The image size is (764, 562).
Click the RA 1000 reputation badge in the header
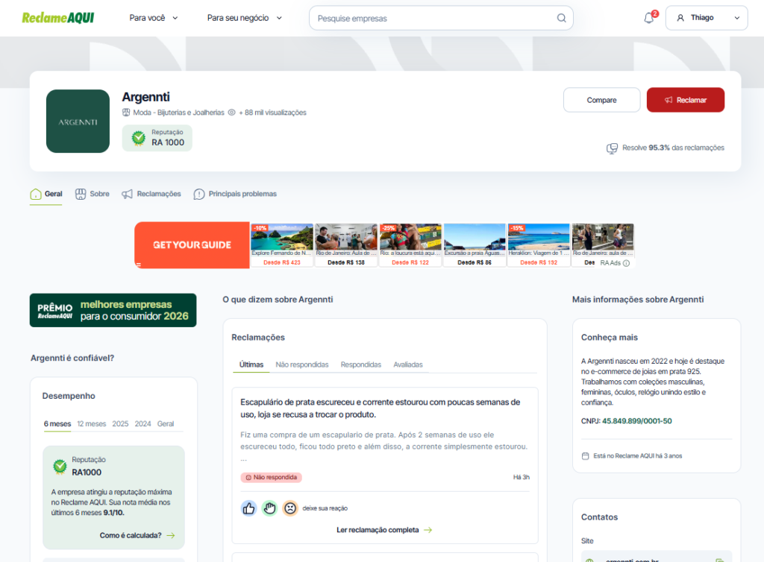pyautogui.click(x=157, y=138)
